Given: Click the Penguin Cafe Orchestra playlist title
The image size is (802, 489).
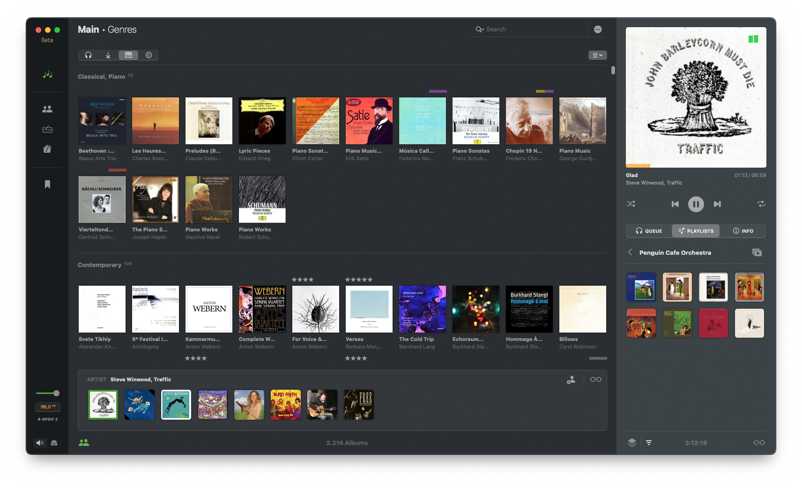Looking at the screenshot, I should (x=675, y=252).
